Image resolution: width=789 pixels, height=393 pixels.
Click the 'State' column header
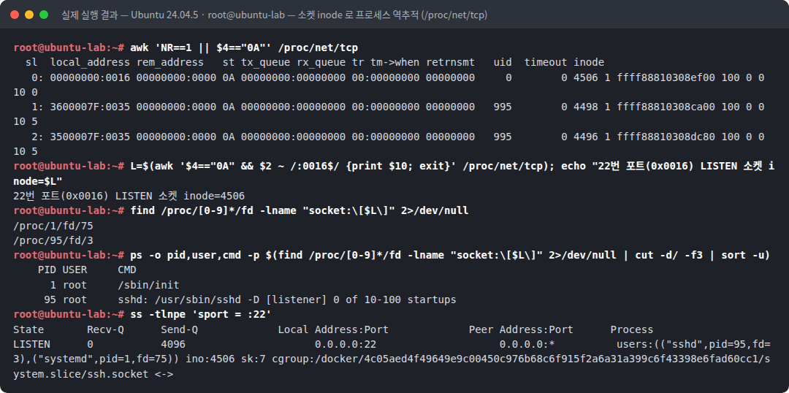28,329
